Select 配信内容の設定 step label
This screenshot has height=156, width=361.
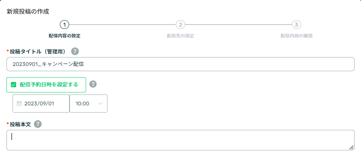[x=64, y=36]
